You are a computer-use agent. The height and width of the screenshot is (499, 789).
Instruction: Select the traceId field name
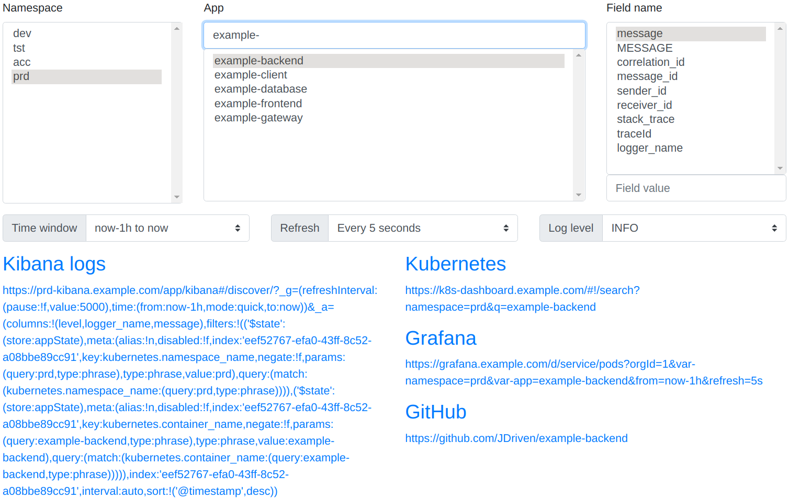[691, 134]
